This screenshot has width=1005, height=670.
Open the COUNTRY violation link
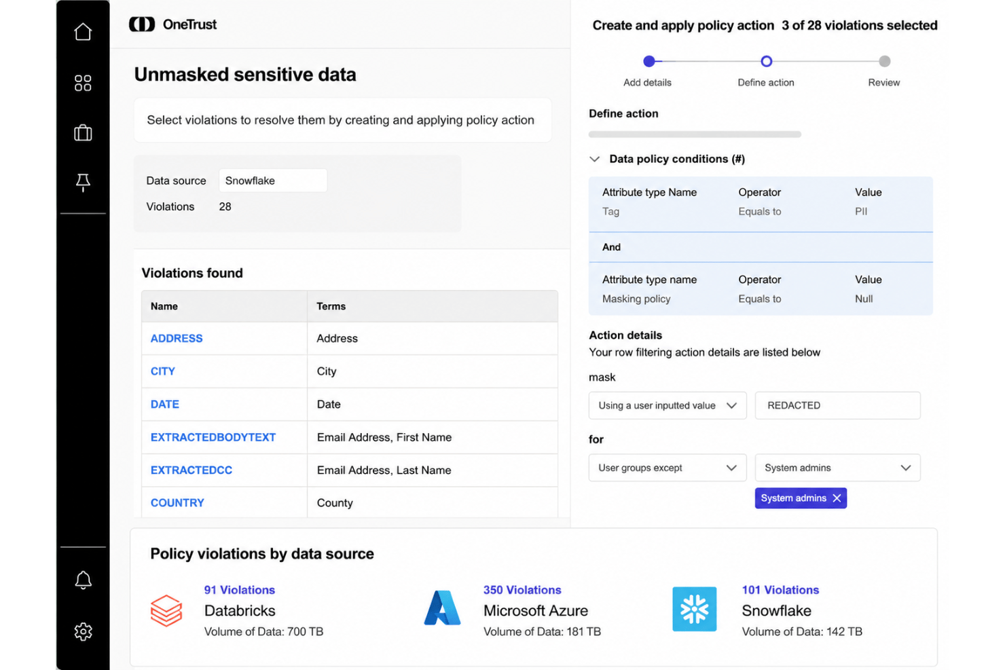click(x=177, y=503)
